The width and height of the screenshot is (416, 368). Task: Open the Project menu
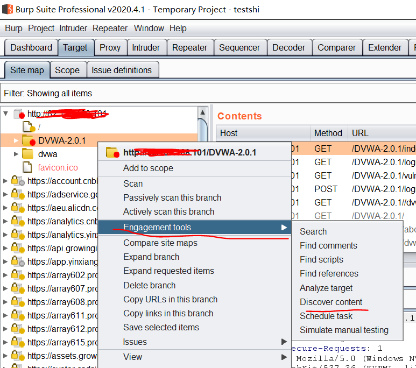tap(41, 28)
